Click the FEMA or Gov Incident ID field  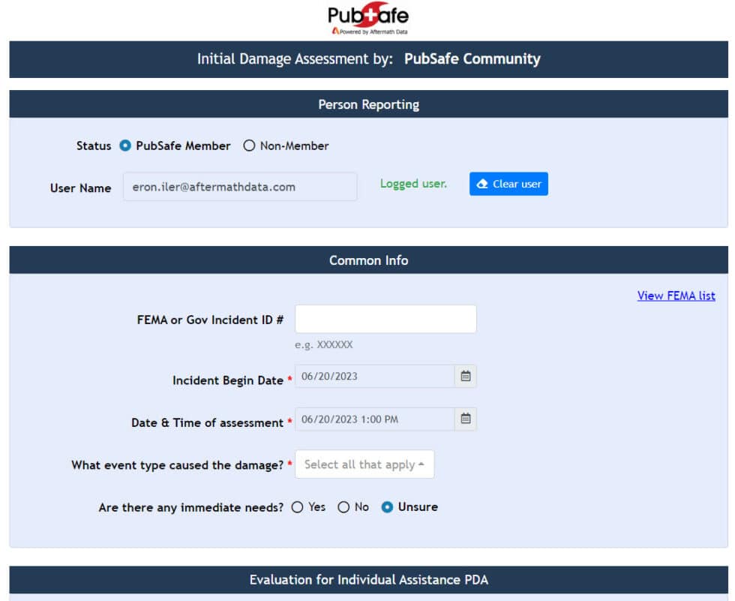click(385, 319)
